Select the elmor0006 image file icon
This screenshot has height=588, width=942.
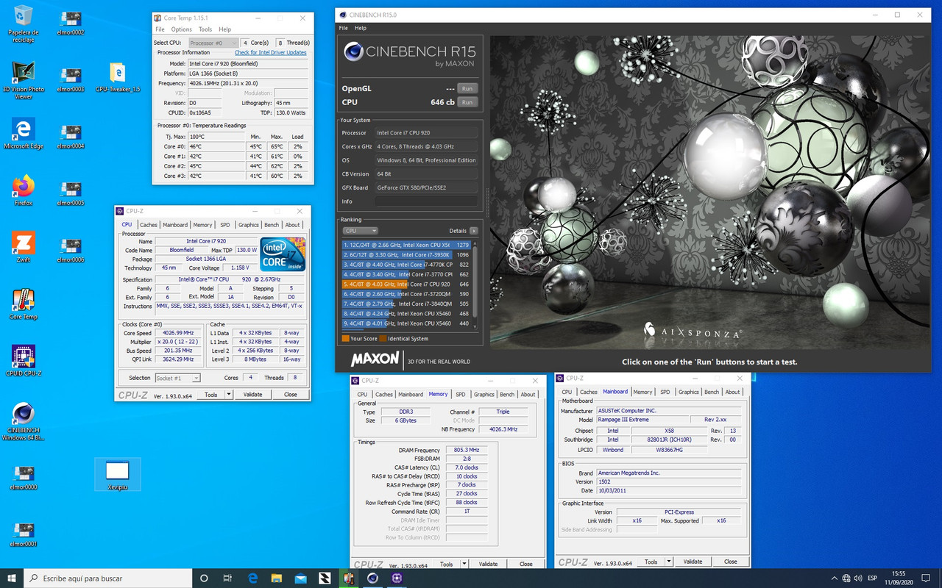point(71,250)
